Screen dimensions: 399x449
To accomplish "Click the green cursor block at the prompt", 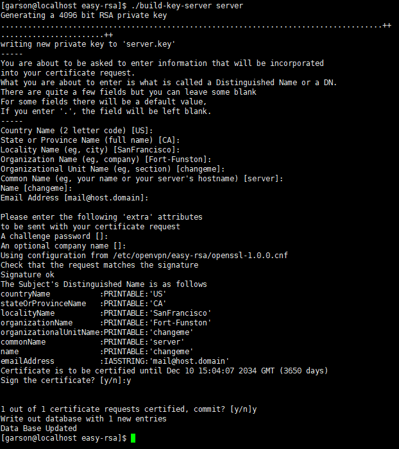I will [x=133, y=438].
